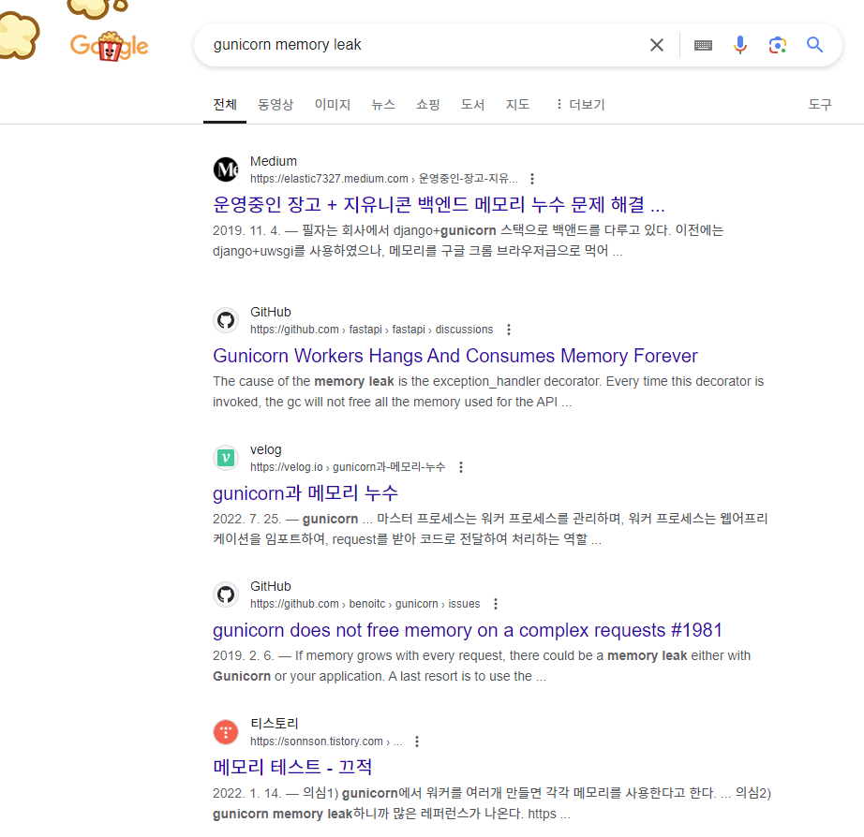Open 'Gunicorn Workers Hangs And Consumes Memory Forever'
Image resolution: width=864 pixels, height=837 pixels.
pos(455,356)
